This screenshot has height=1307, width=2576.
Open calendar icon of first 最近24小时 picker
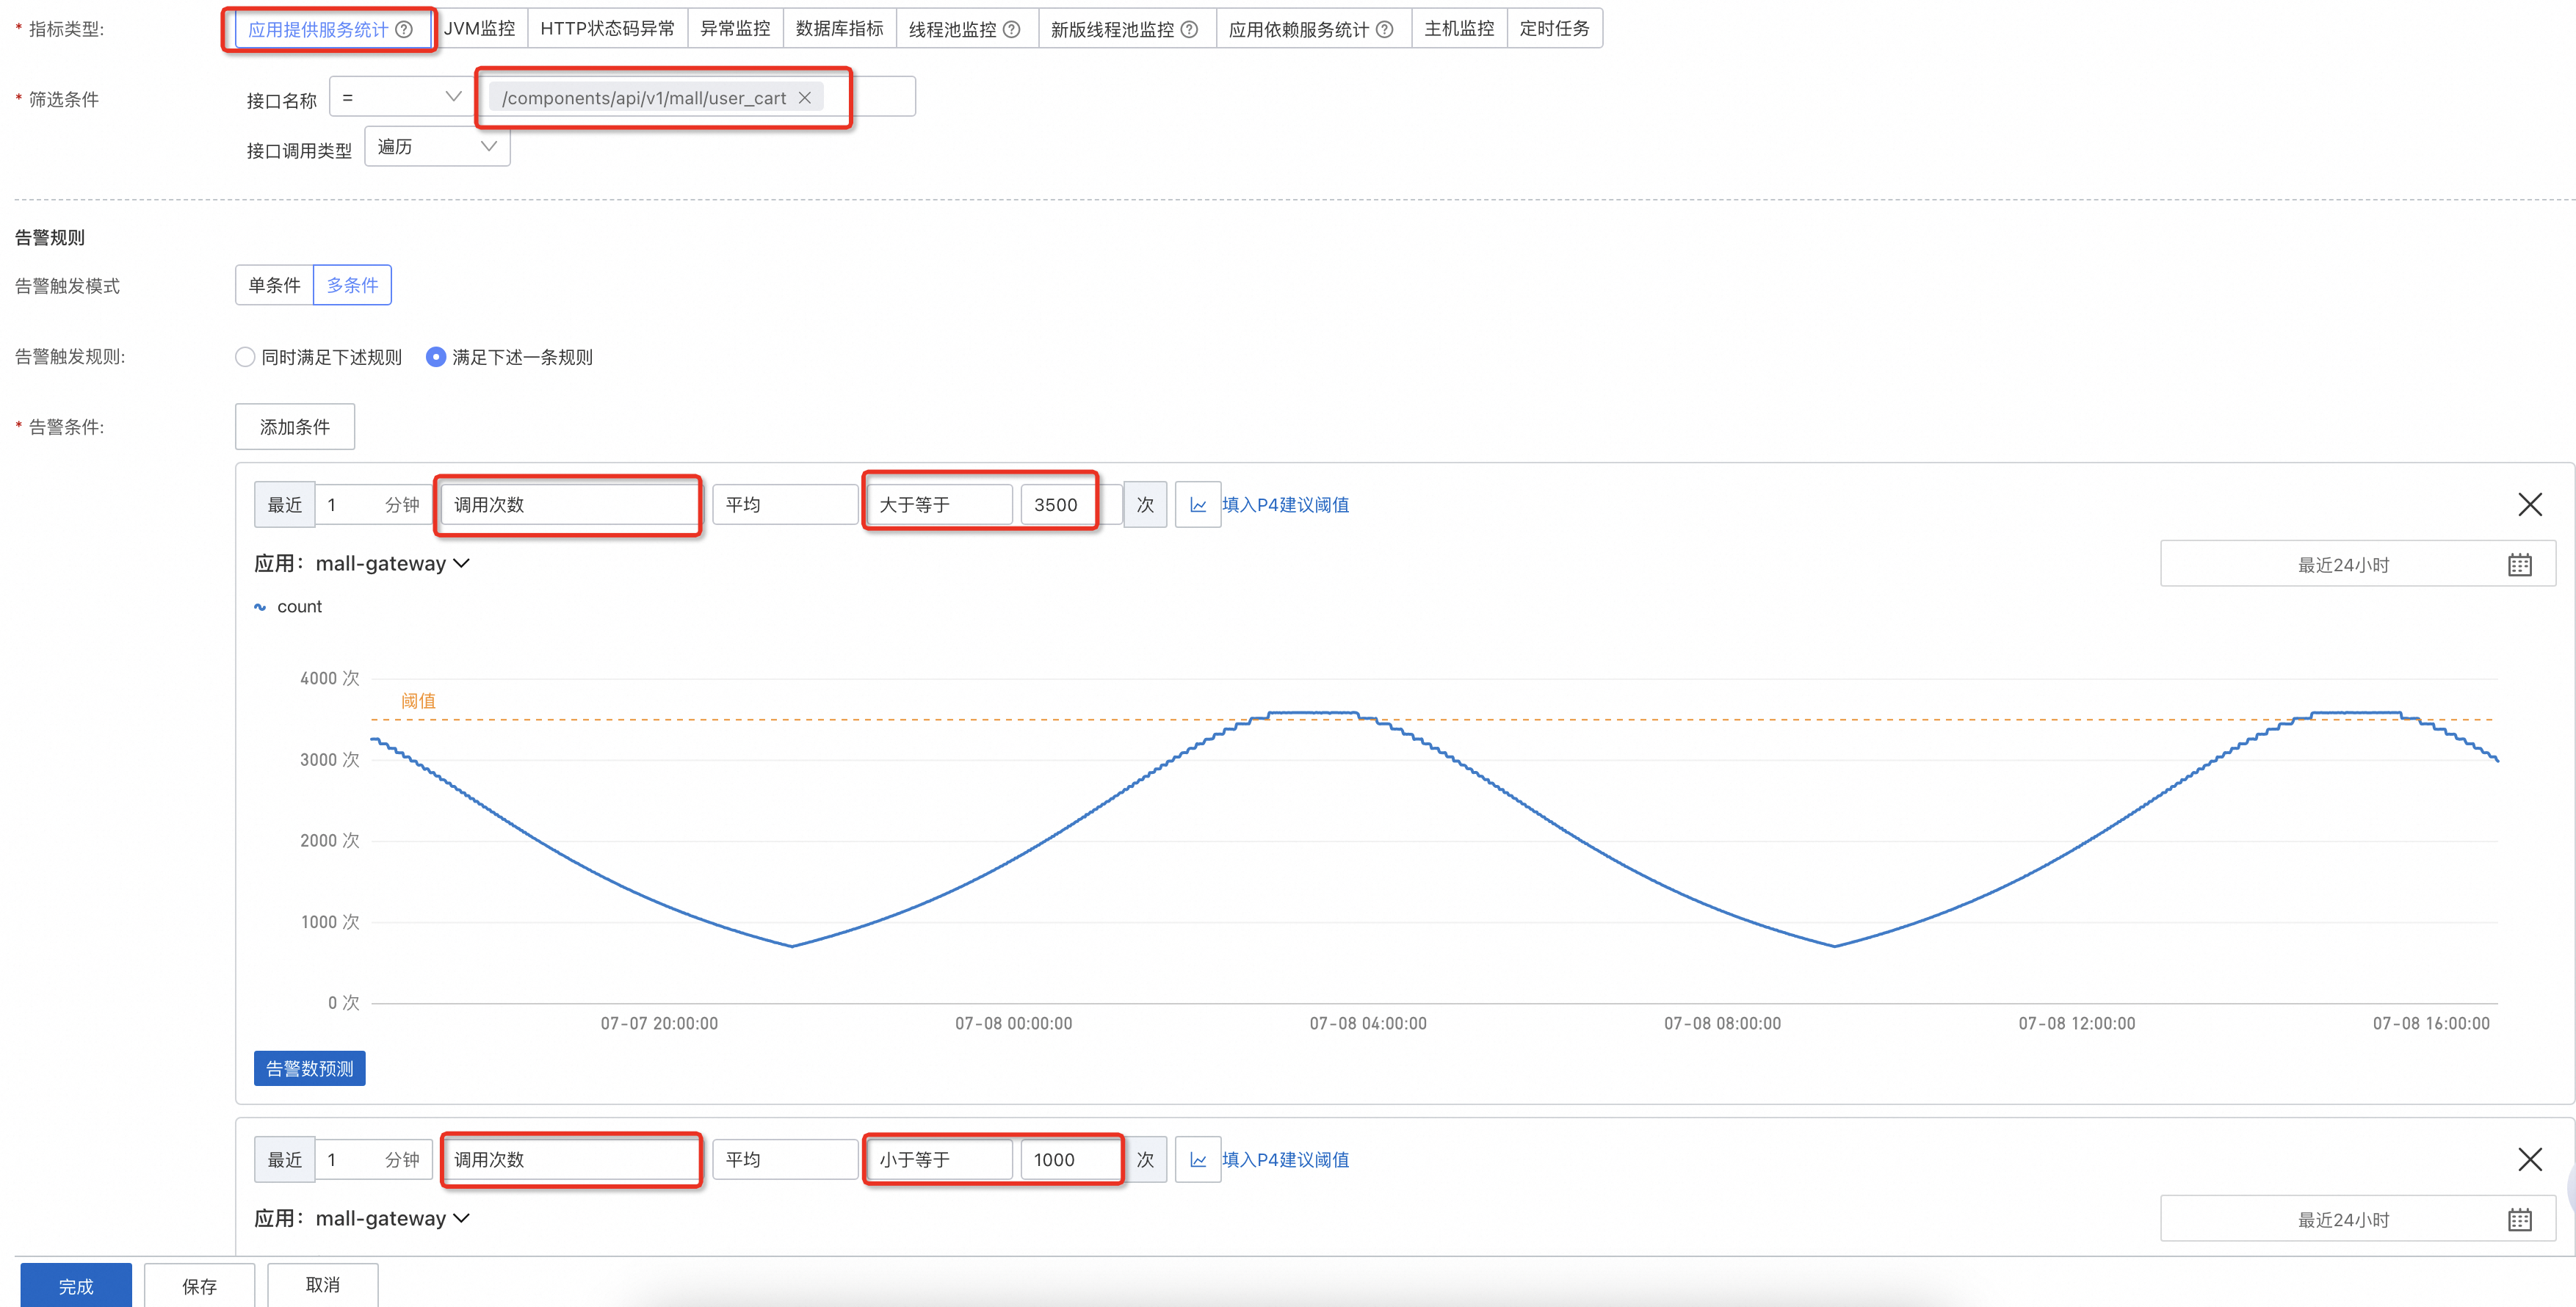click(x=2519, y=565)
